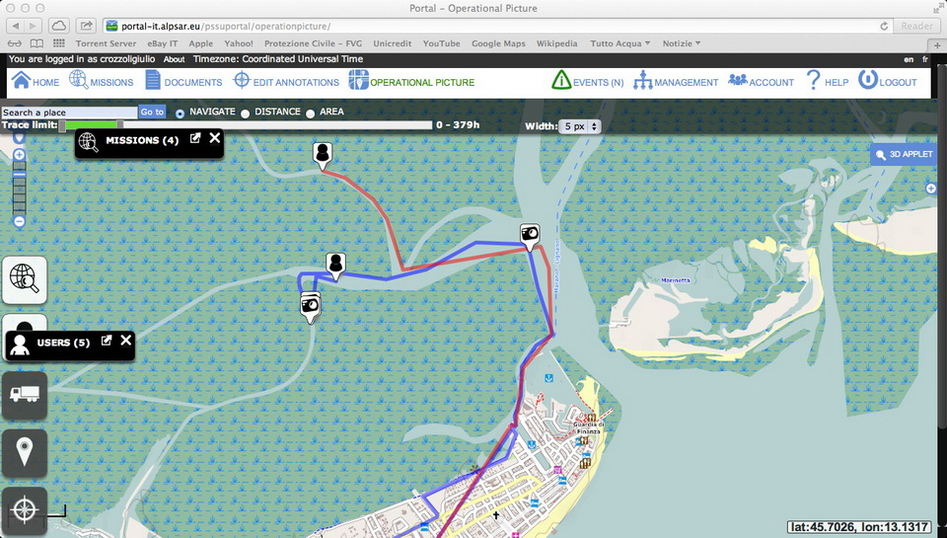Viewport: 947px width, 538px height.
Task: Click the vehicle truck icon in sidebar
Action: [x=25, y=394]
